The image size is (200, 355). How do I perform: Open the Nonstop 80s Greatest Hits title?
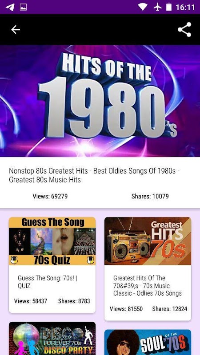tap(94, 175)
